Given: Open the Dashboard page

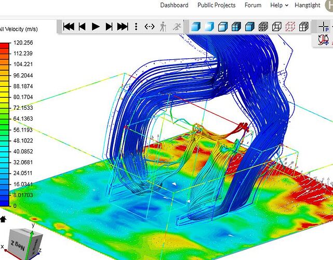Looking at the screenshot, I should point(174,5).
